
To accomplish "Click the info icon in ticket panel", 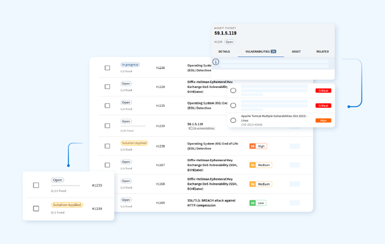I will coord(215,62).
